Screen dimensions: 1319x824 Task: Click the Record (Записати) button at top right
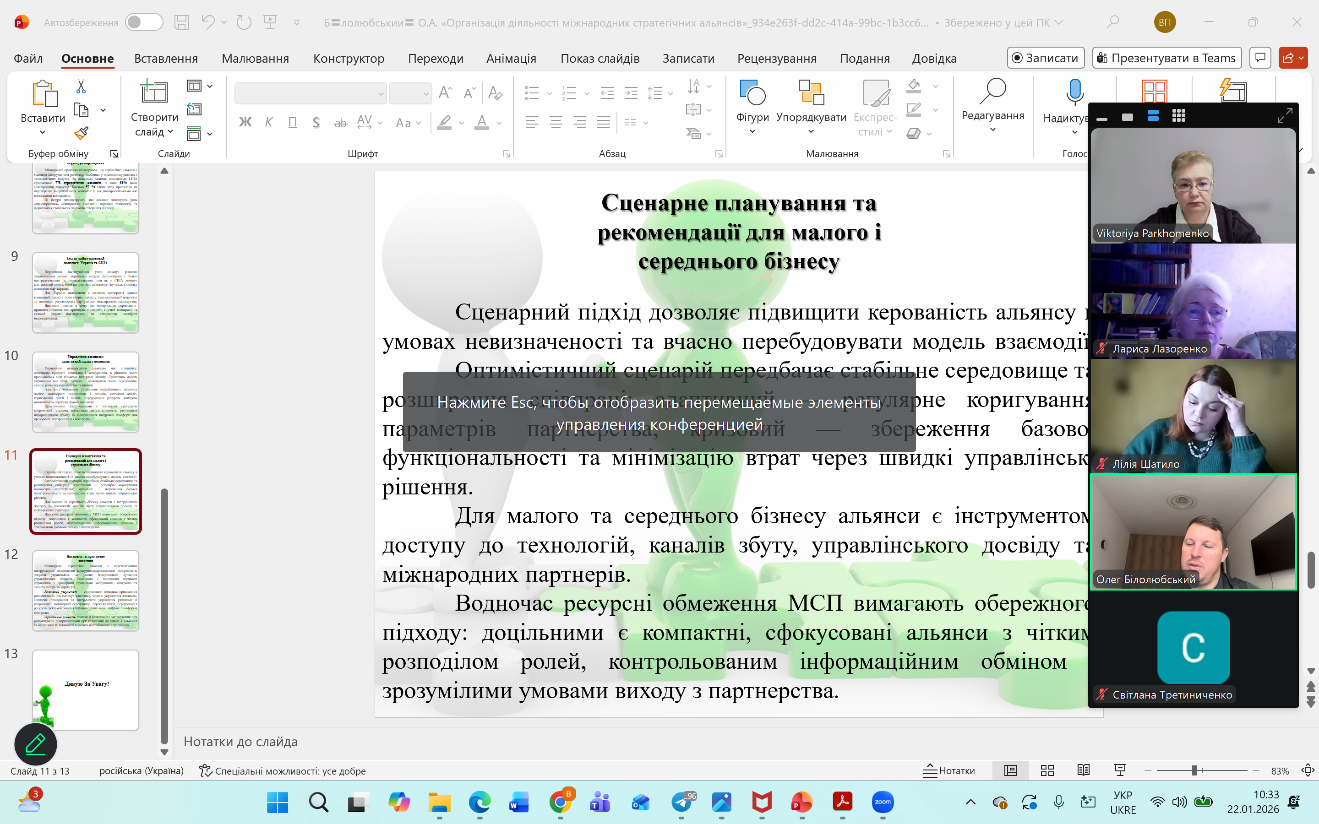coord(1046,58)
